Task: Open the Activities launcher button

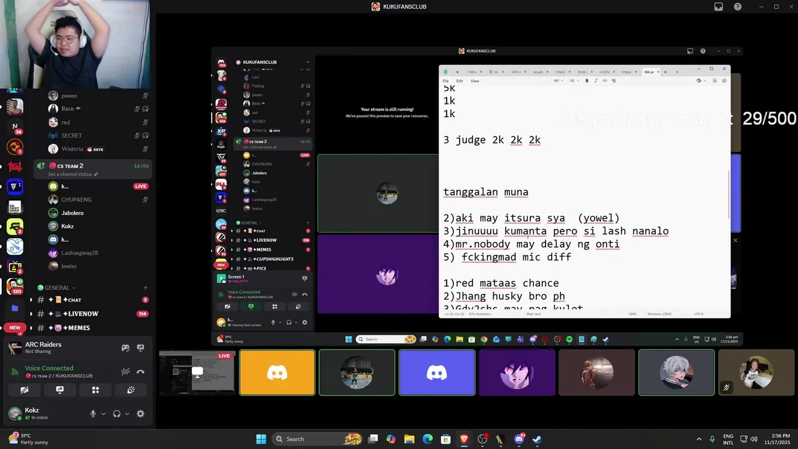Action: (x=95, y=390)
